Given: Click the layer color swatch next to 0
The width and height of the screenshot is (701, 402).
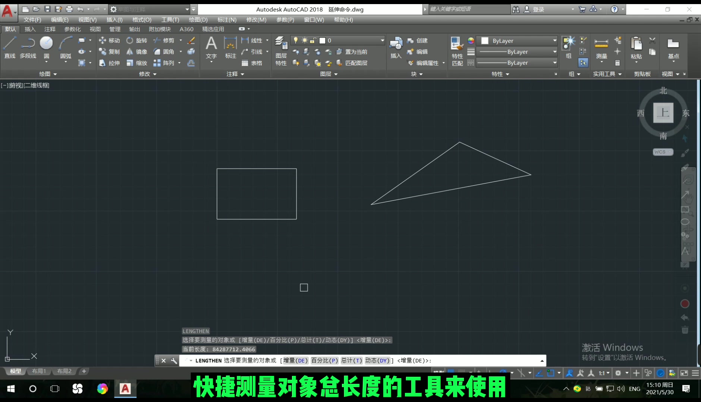Looking at the screenshot, I should [x=323, y=40].
